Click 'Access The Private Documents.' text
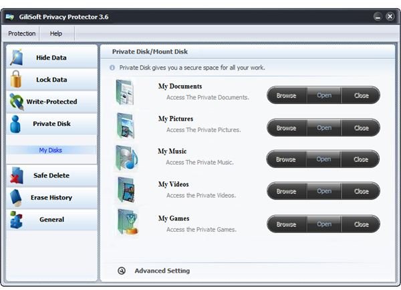The height and width of the screenshot is (290, 401). (x=208, y=97)
